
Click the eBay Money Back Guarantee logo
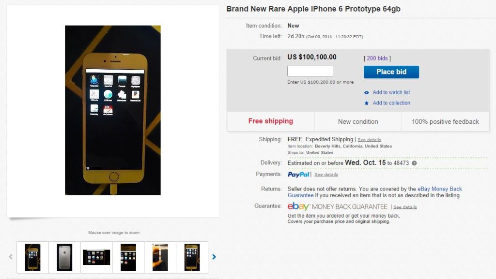tap(337, 207)
